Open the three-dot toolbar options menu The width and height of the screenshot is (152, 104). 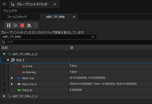[36, 25]
